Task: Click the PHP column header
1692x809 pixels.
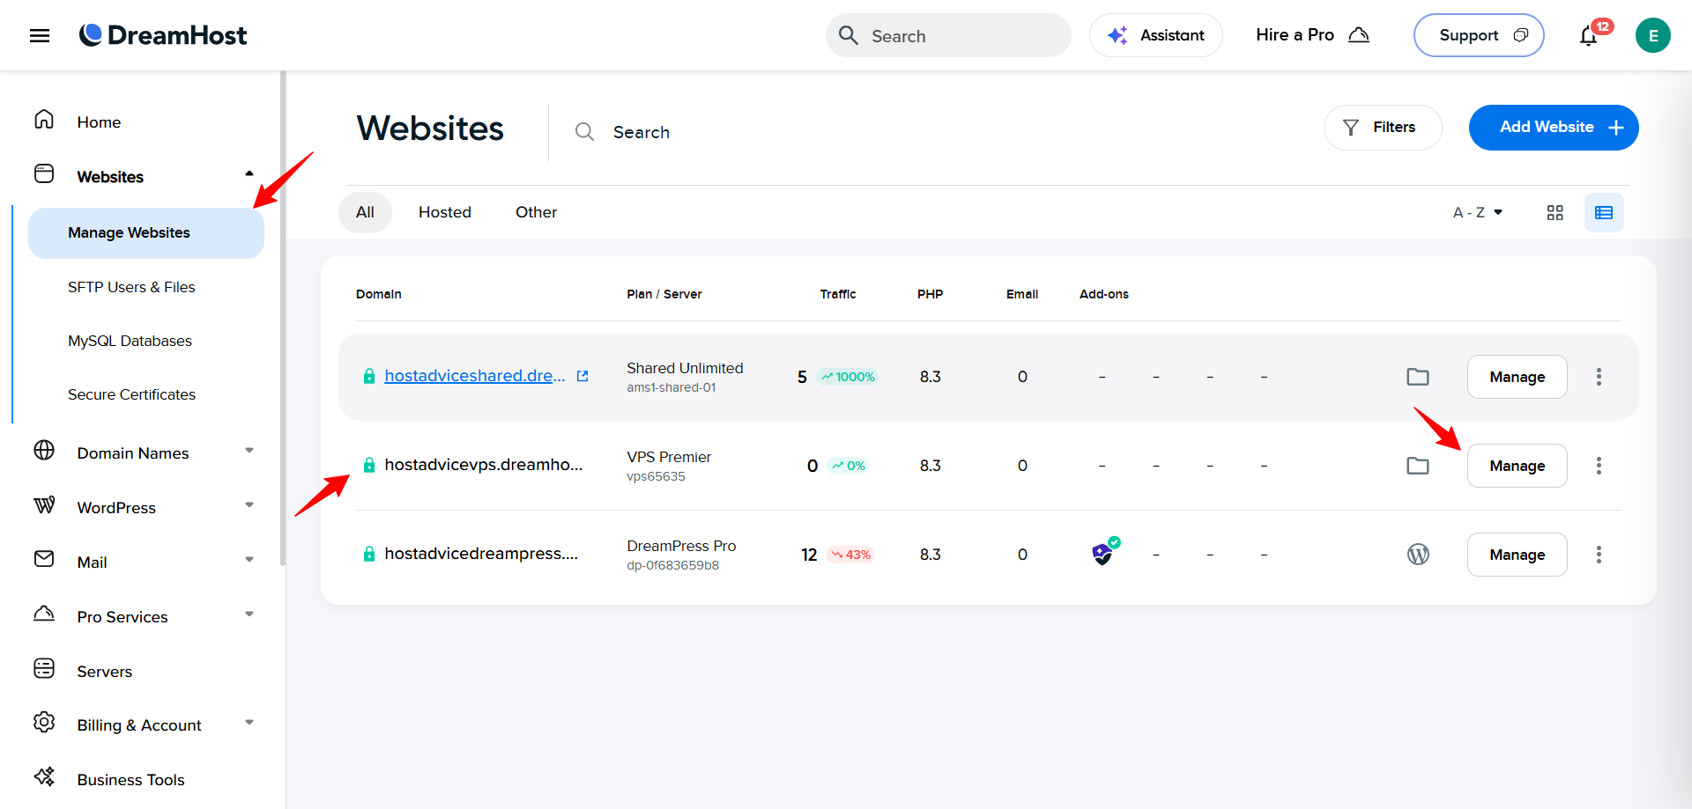Action: click(x=930, y=294)
